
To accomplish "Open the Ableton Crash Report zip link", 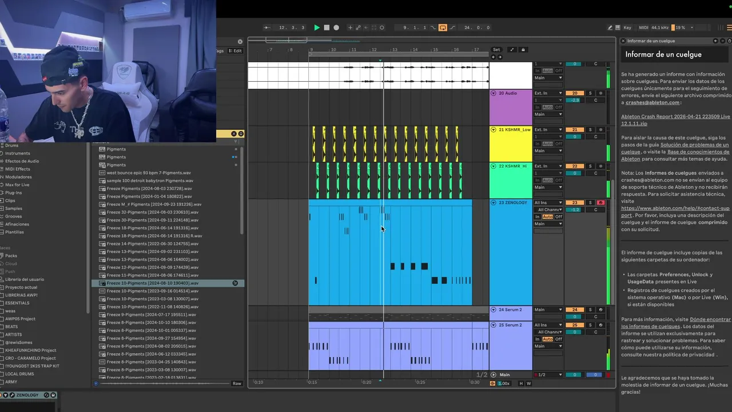I will [675, 120].
